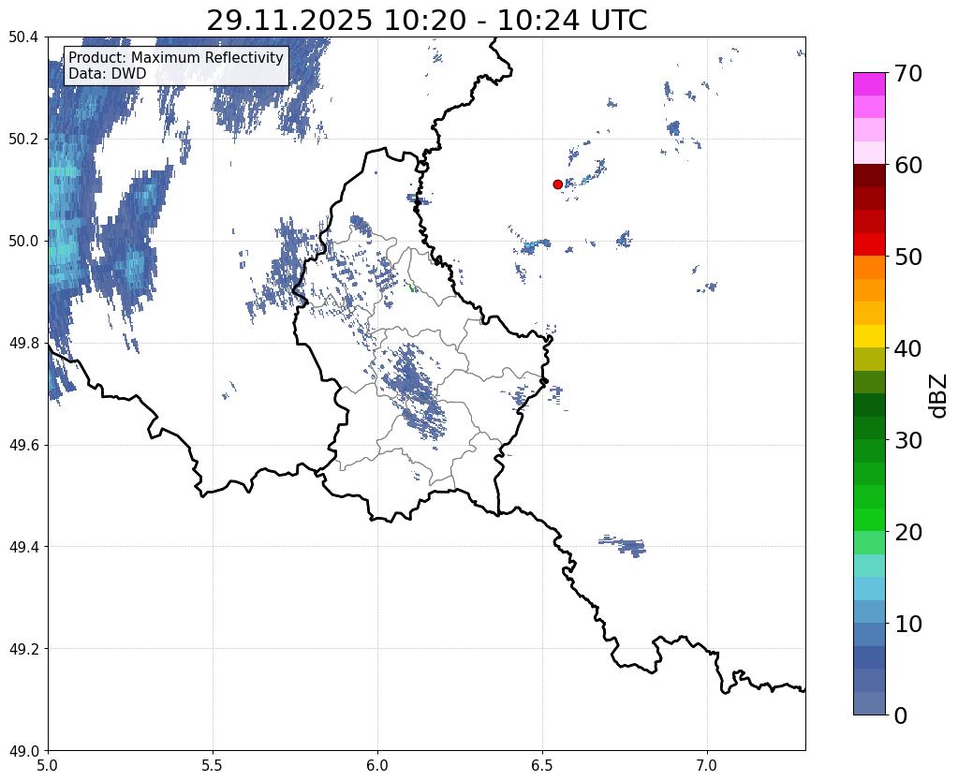
Task: Click the colorbar tick label 0
Action: click(x=901, y=715)
